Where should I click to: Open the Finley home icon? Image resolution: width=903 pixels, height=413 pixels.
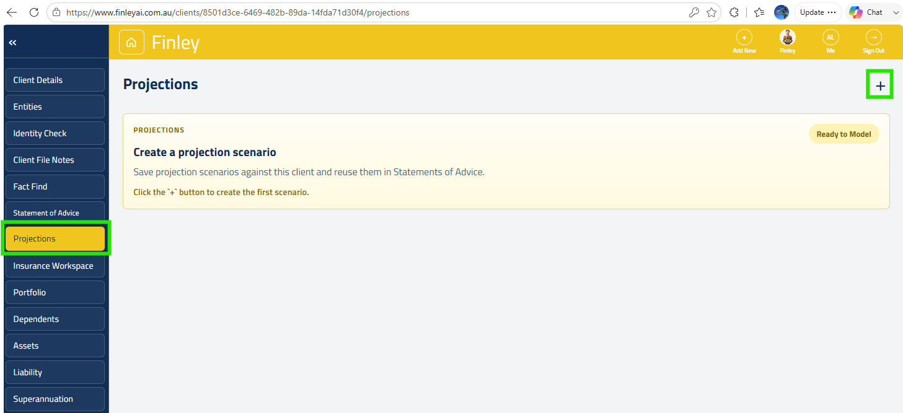click(x=131, y=42)
